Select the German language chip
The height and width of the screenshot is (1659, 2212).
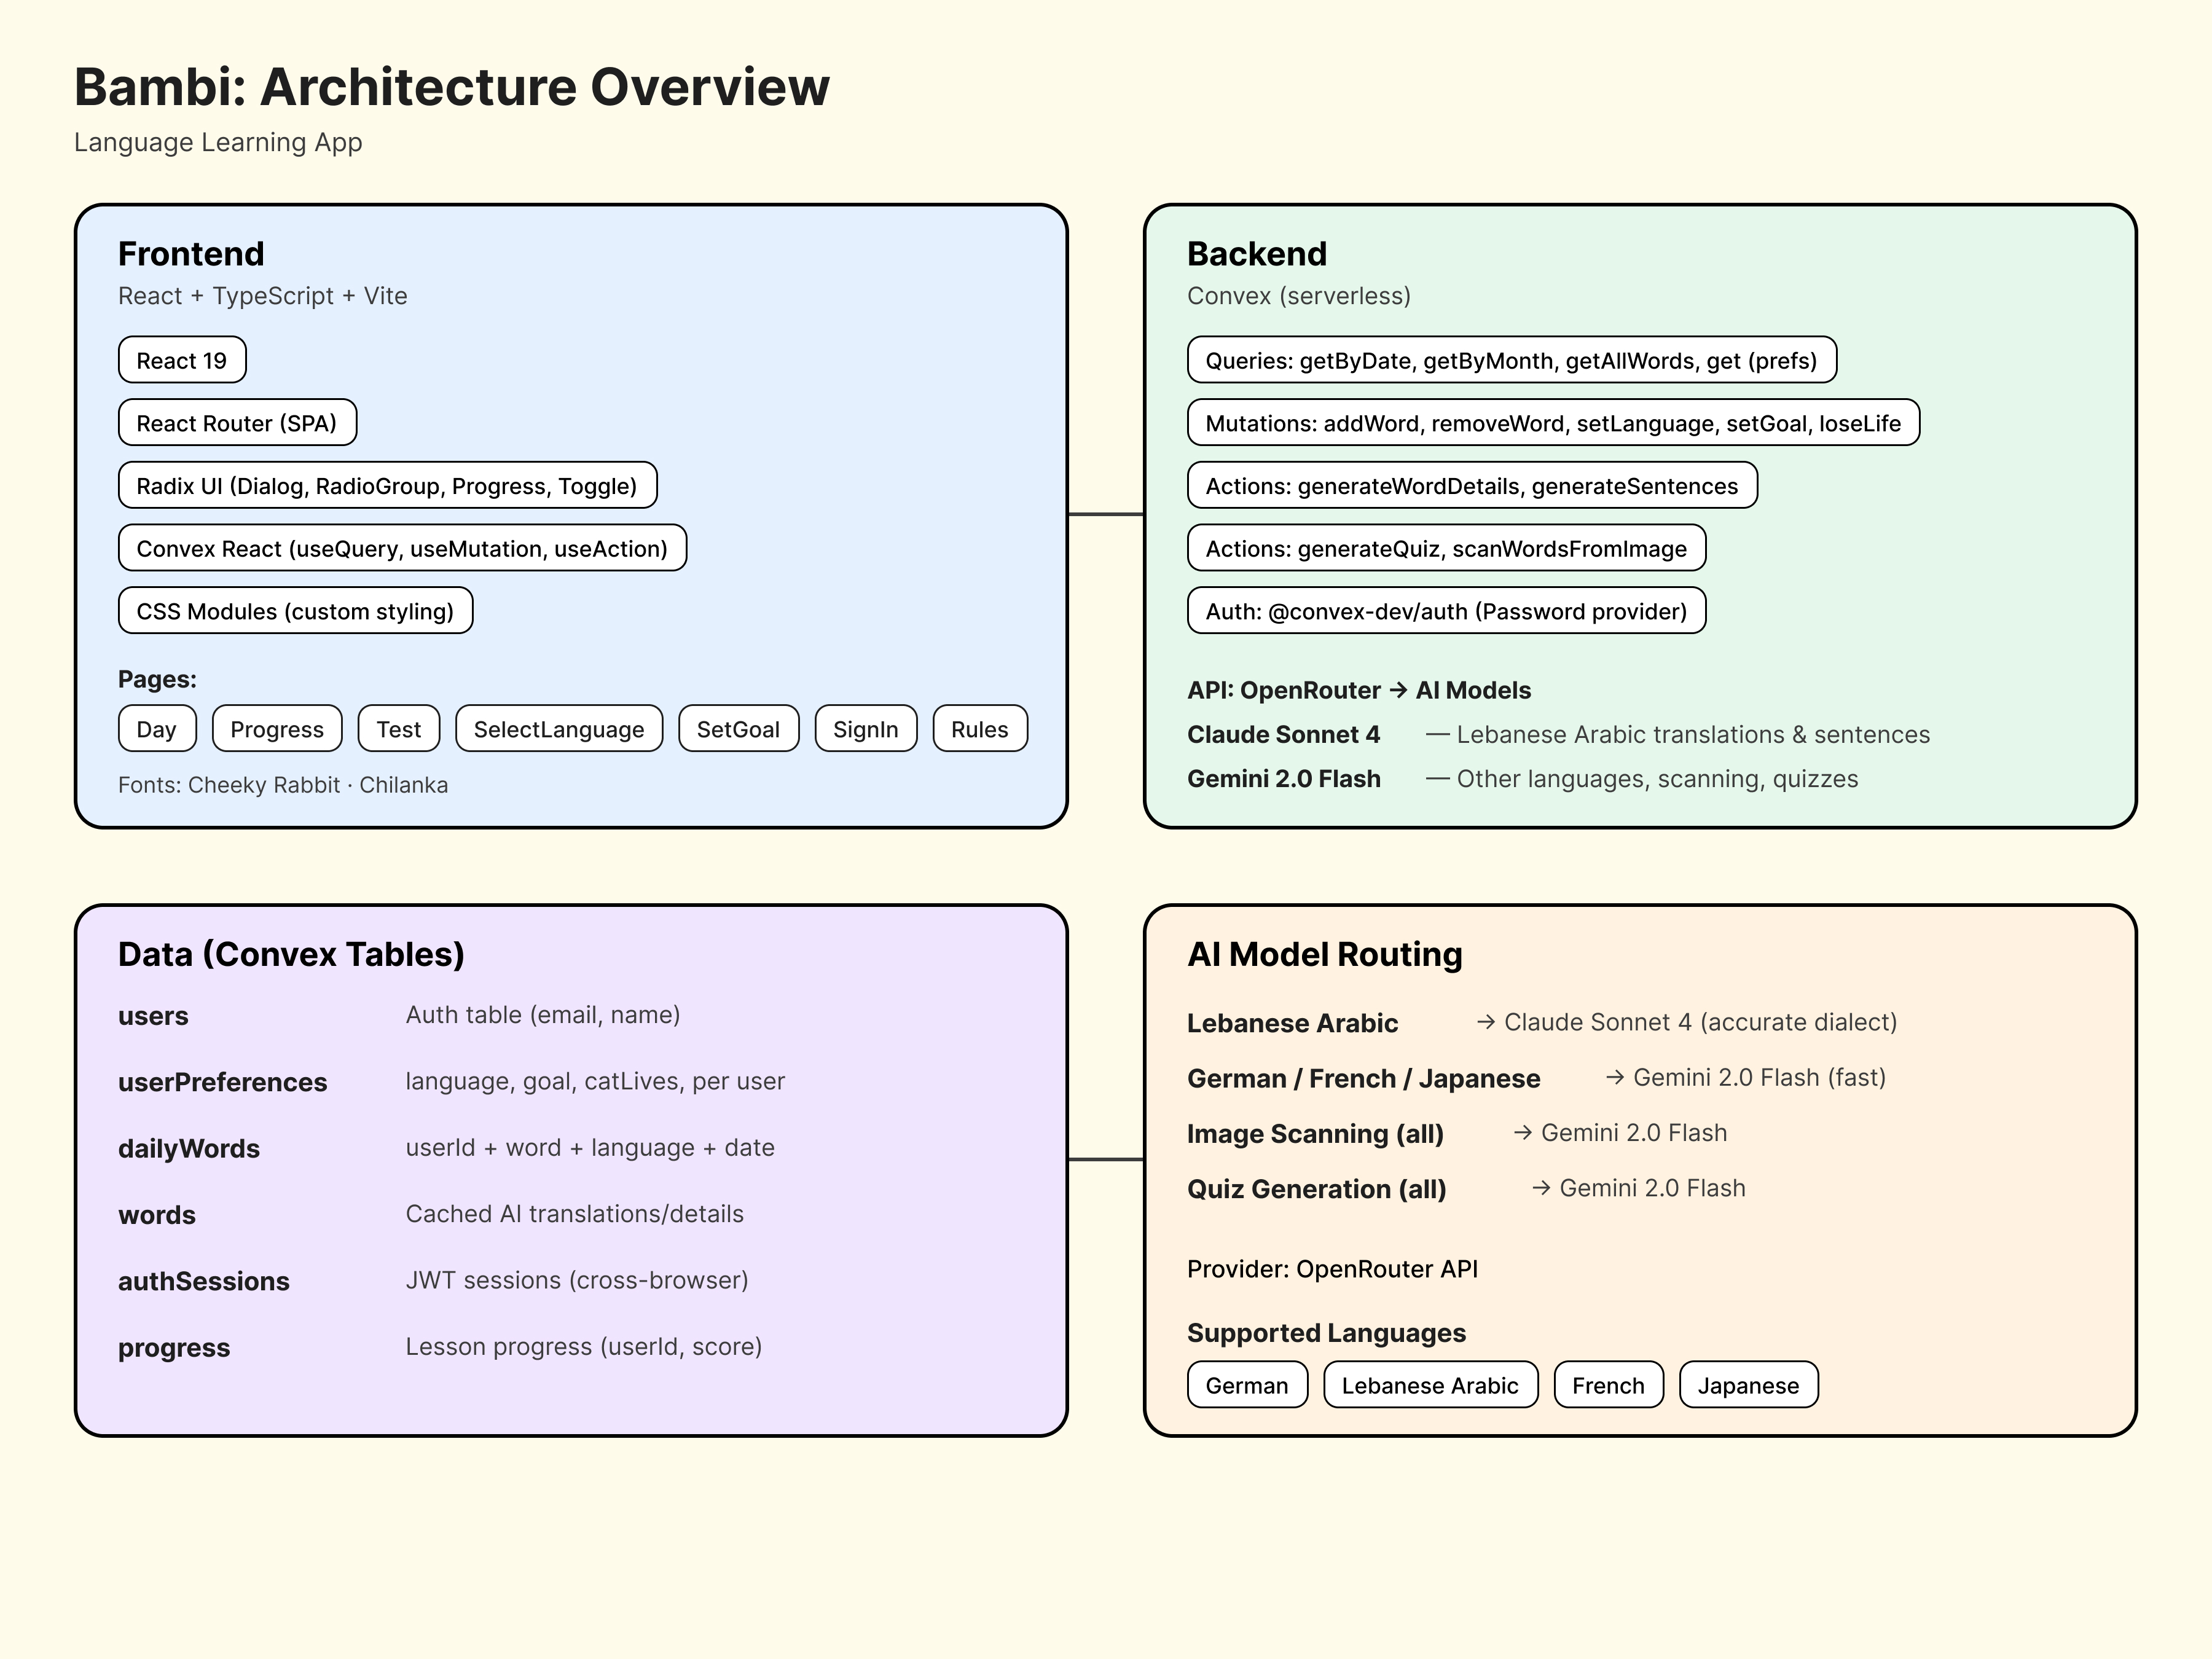1246,1385
